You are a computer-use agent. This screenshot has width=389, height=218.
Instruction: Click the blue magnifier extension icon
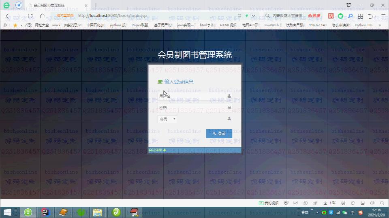pyautogui.click(x=350, y=16)
